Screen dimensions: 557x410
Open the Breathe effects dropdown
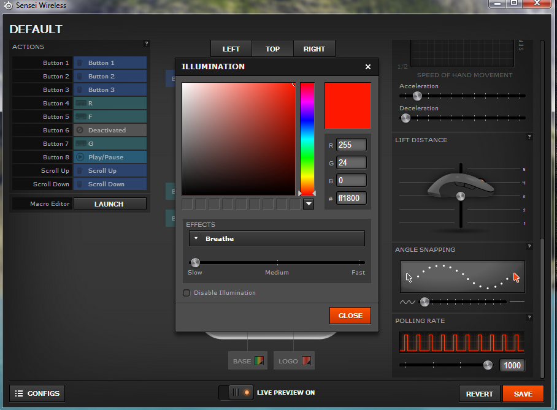[276, 238]
